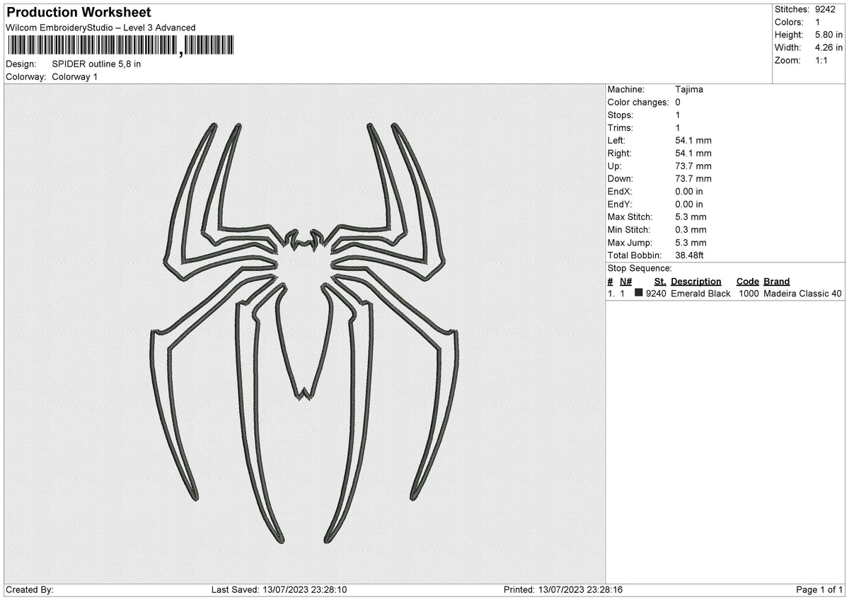Click the 'Created By:' footer label
This screenshot has width=849, height=600.
pyautogui.click(x=30, y=590)
